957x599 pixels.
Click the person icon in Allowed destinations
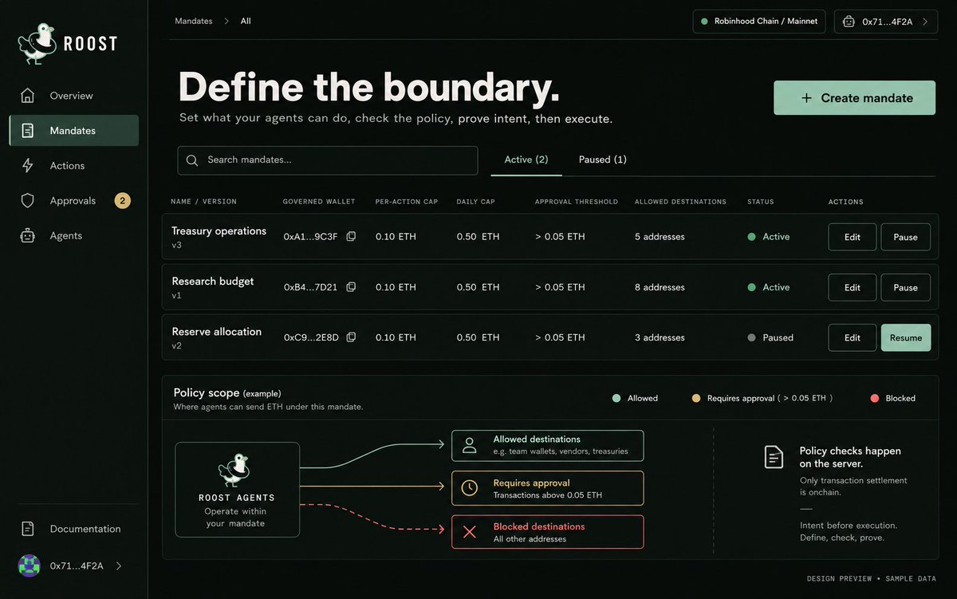[470, 445]
